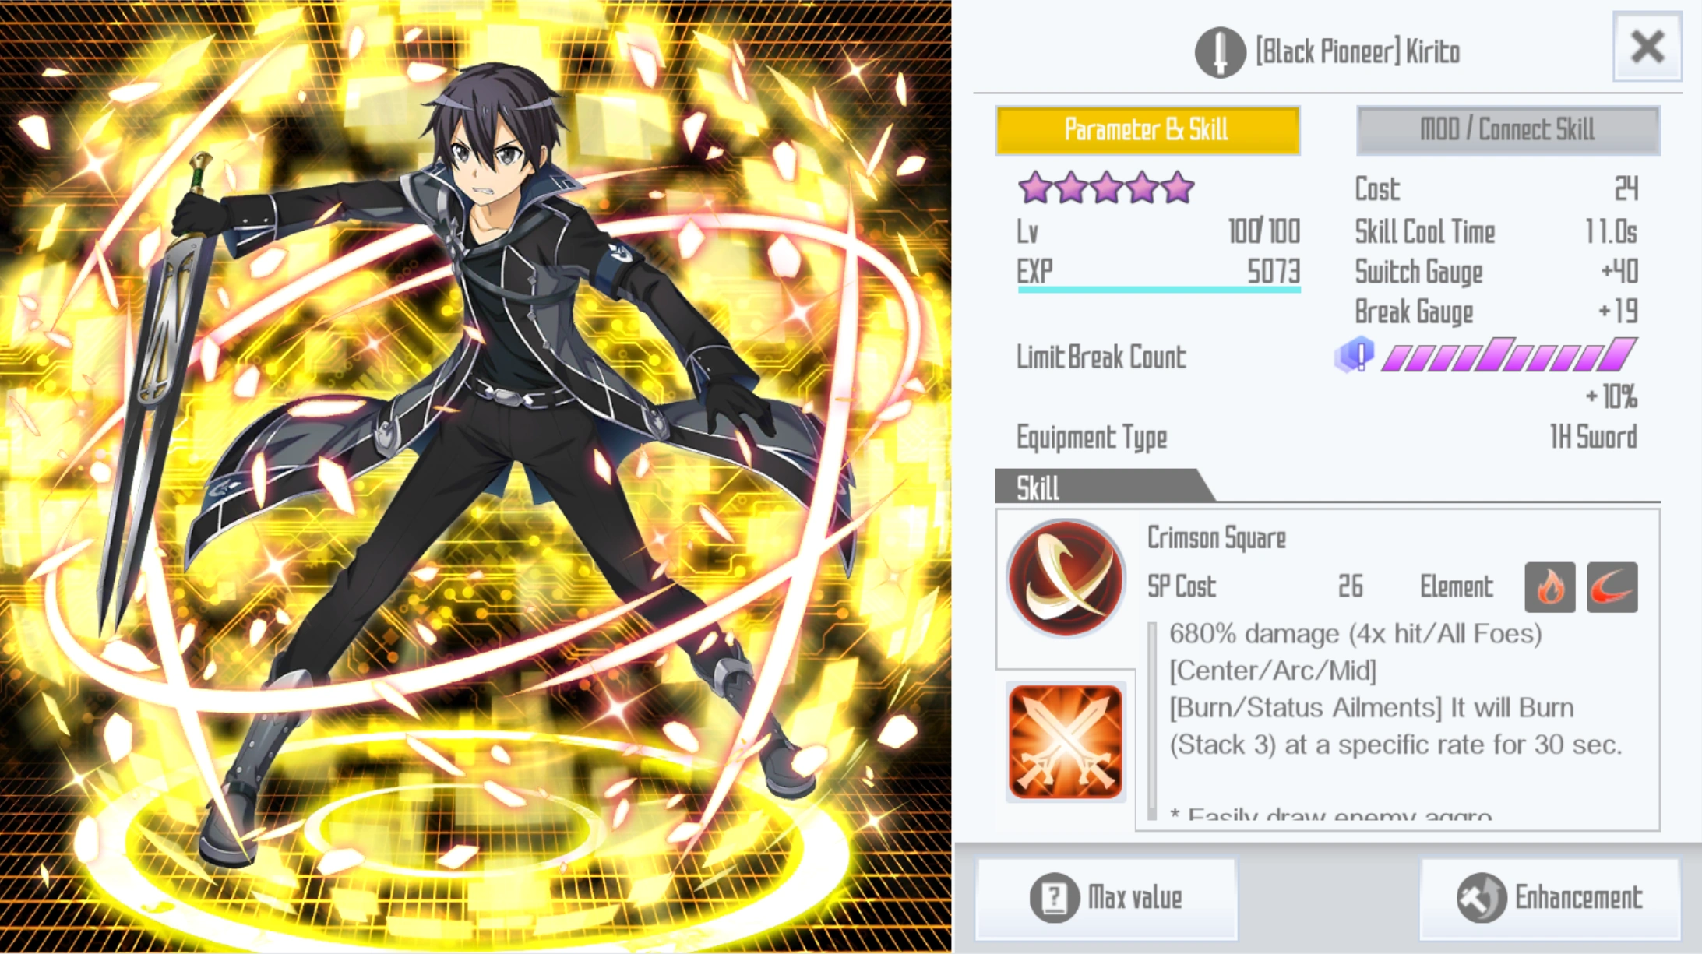Tap the fire element icon

[x=1549, y=587]
